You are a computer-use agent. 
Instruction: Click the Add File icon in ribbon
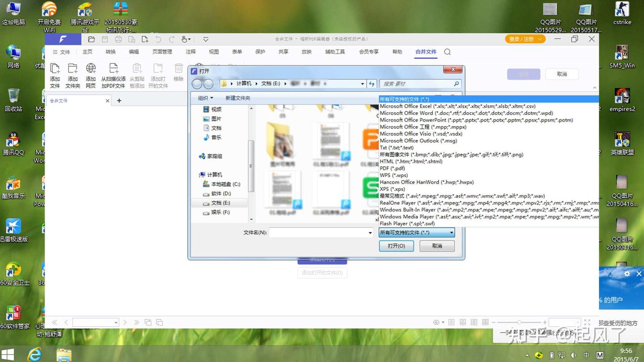55,68
